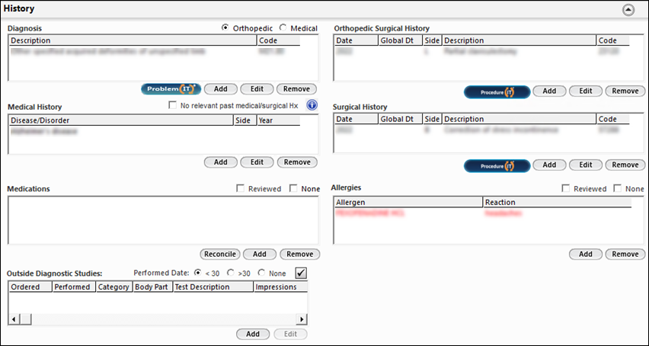Edit the Orthopedic Surgical History entry
649x346 pixels.
[x=586, y=91]
